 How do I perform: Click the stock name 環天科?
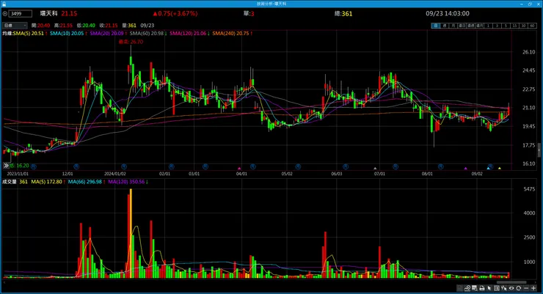point(49,13)
